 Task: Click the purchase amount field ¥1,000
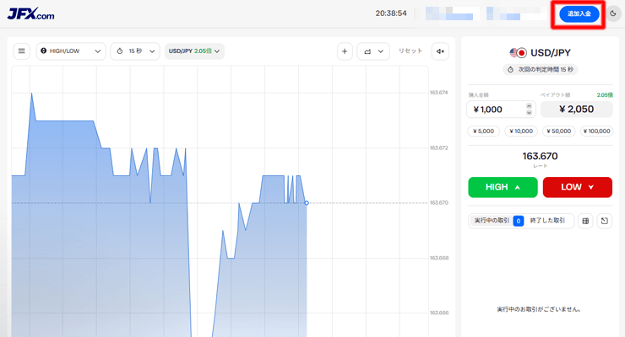(501, 110)
